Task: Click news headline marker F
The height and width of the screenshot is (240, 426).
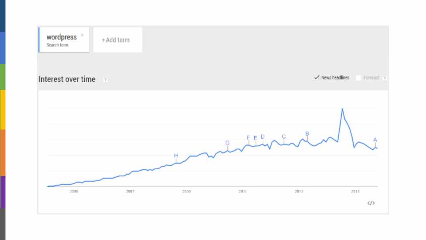Action: pyautogui.click(x=248, y=138)
